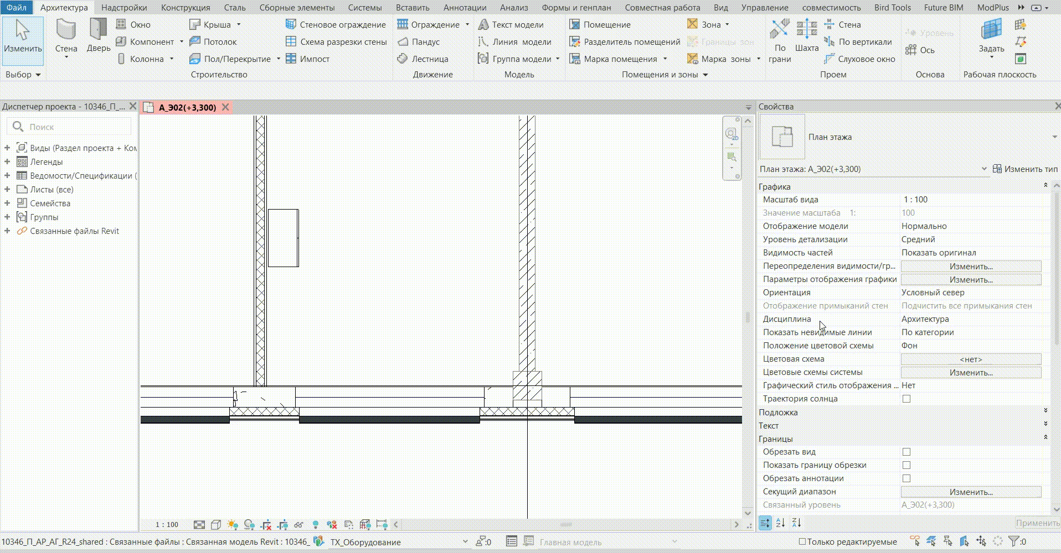The image size is (1061, 553).
Task: Check the Обрезать аннотации checkbox
Action: [907, 478]
